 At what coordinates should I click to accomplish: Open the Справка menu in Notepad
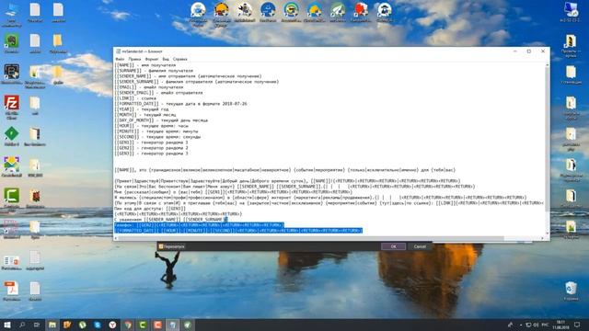[x=180, y=59]
